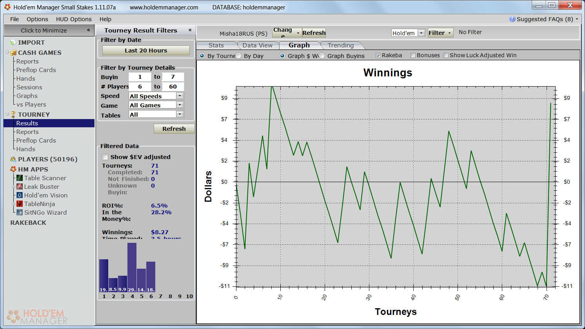Viewport: 585px width, 329px height.
Task: Open the HUD Options menu
Action: [x=74, y=19]
